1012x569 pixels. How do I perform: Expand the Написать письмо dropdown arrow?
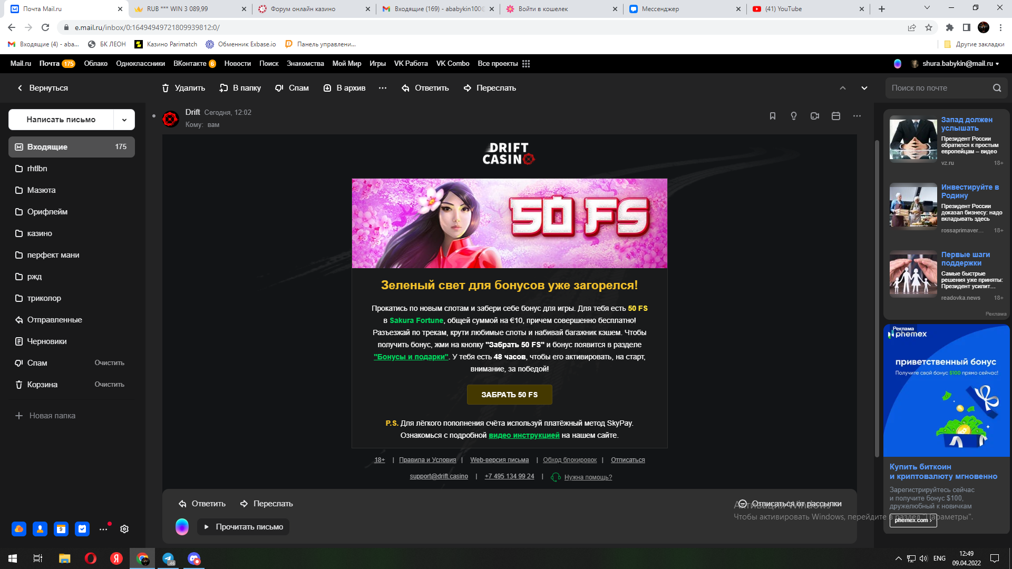coord(124,120)
